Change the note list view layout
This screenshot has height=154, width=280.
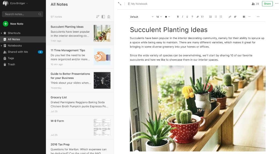[103, 16]
